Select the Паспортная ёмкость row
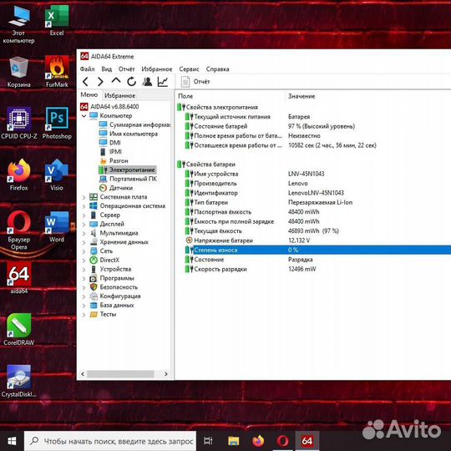Image resolution: width=451 pixels, height=451 pixels. (318, 212)
